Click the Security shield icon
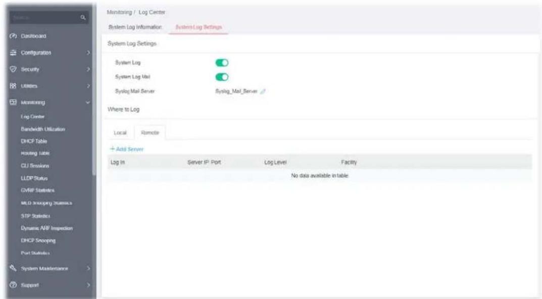 click(x=13, y=69)
